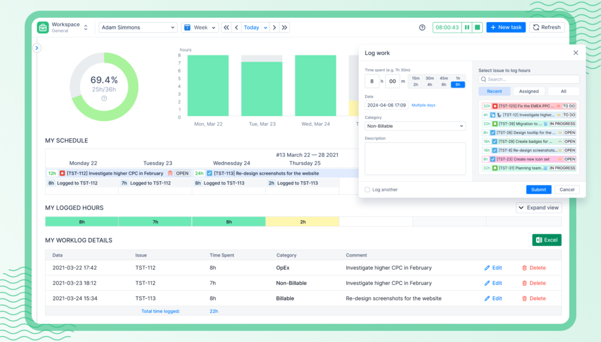Select the 30m quick time option
The height and width of the screenshot is (342, 601).
coord(430,78)
